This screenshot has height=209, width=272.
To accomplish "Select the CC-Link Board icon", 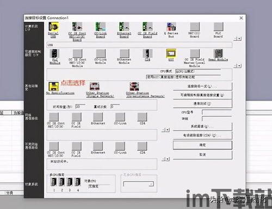I will click(x=101, y=27).
